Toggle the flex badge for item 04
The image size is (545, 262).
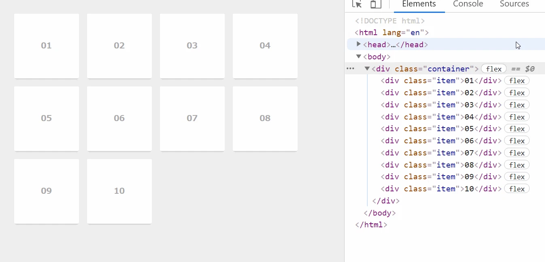point(517,117)
